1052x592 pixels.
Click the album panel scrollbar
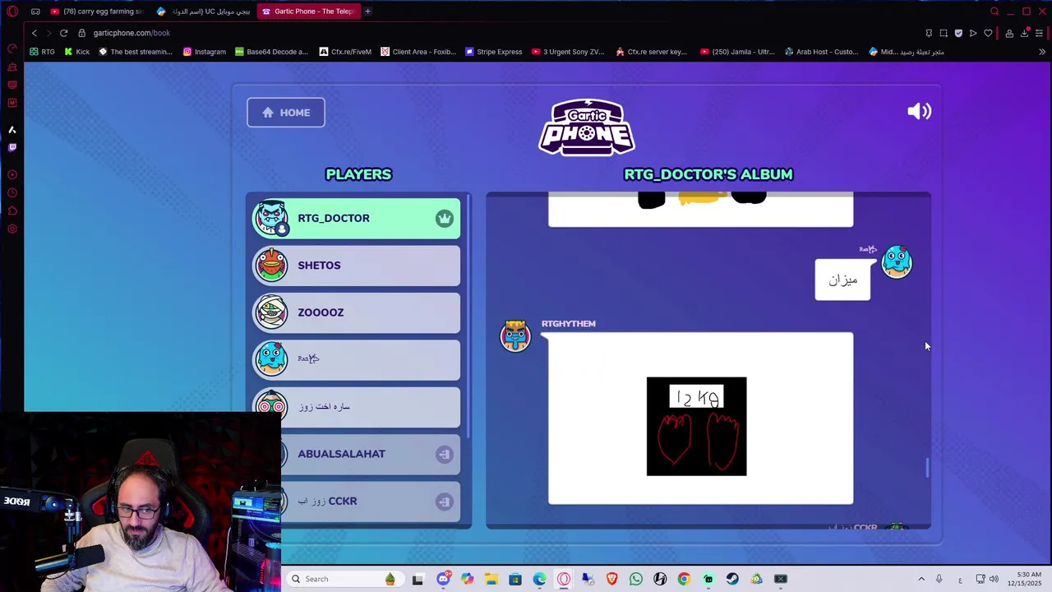coord(928,467)
